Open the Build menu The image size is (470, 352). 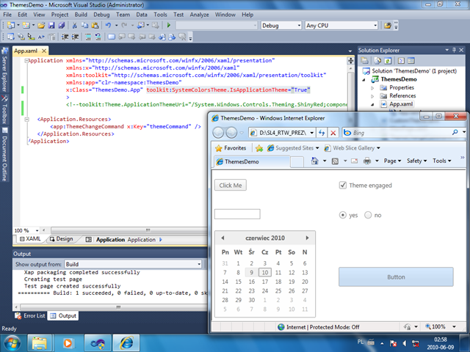(81, 15)
